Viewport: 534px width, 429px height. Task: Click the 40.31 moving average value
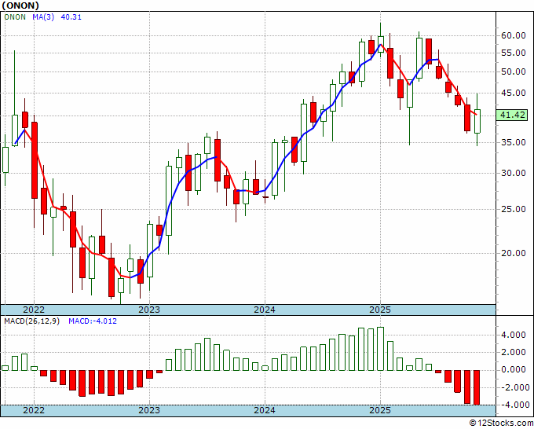(71, 17)
